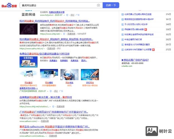
Task: Expand dropdown arrow after www.saihucn.com/
Action: pos(38,121)
